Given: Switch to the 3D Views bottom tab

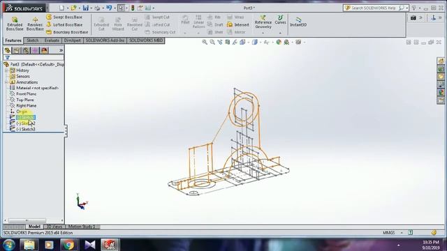Looking at the screenshot, I should point(54,227).
